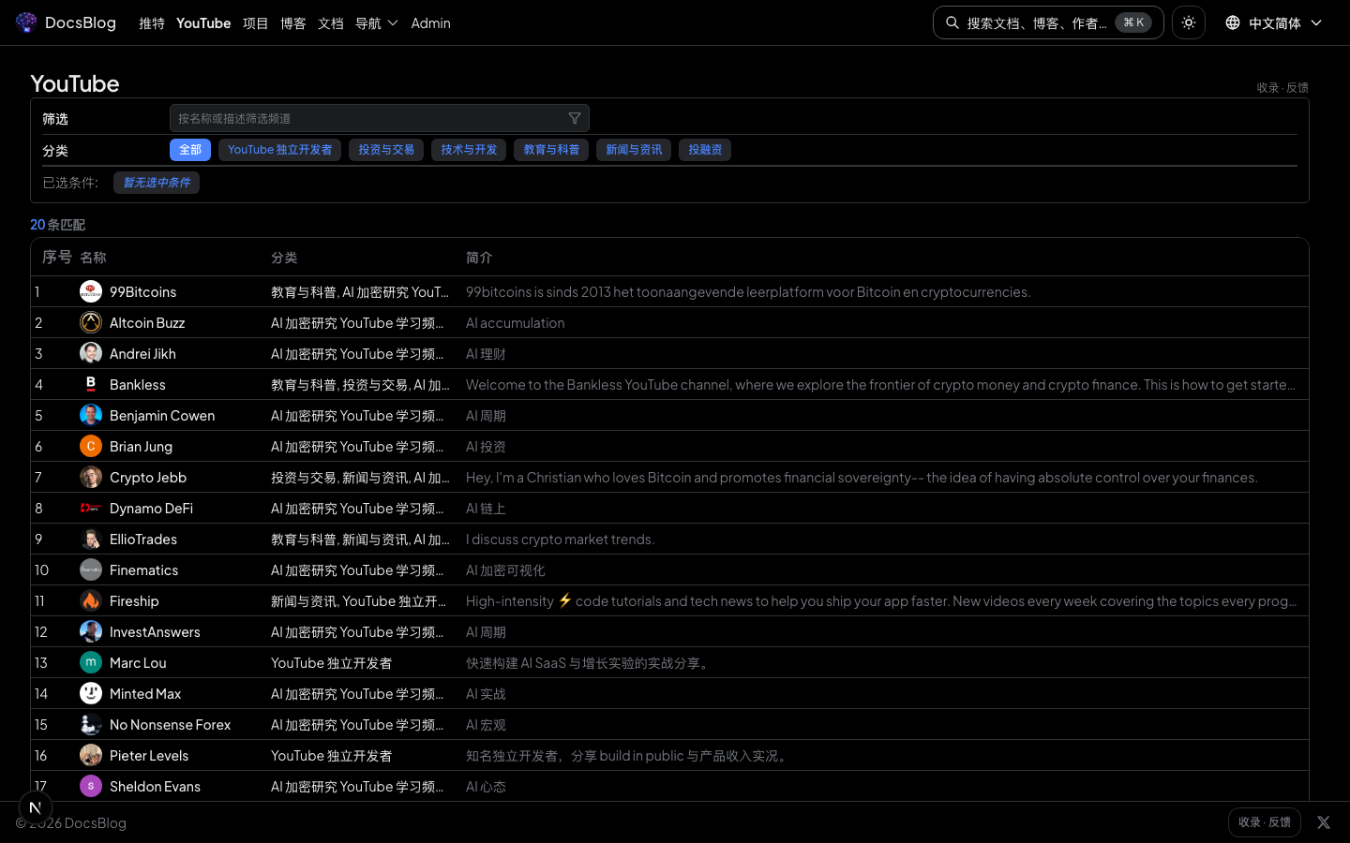Open the 中文简体 language dropdown
The image size is (1350, 843).
tap(1275, 22)
